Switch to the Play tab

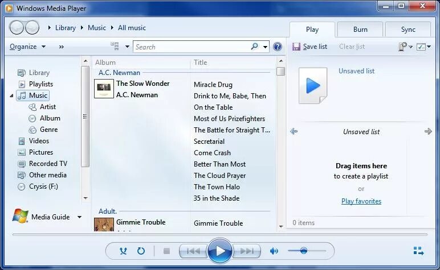click(x=312, y=30)
